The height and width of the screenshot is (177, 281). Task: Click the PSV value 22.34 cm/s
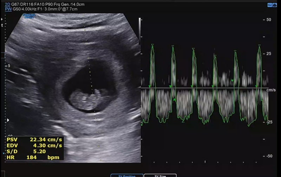click(x=46, y=139)
